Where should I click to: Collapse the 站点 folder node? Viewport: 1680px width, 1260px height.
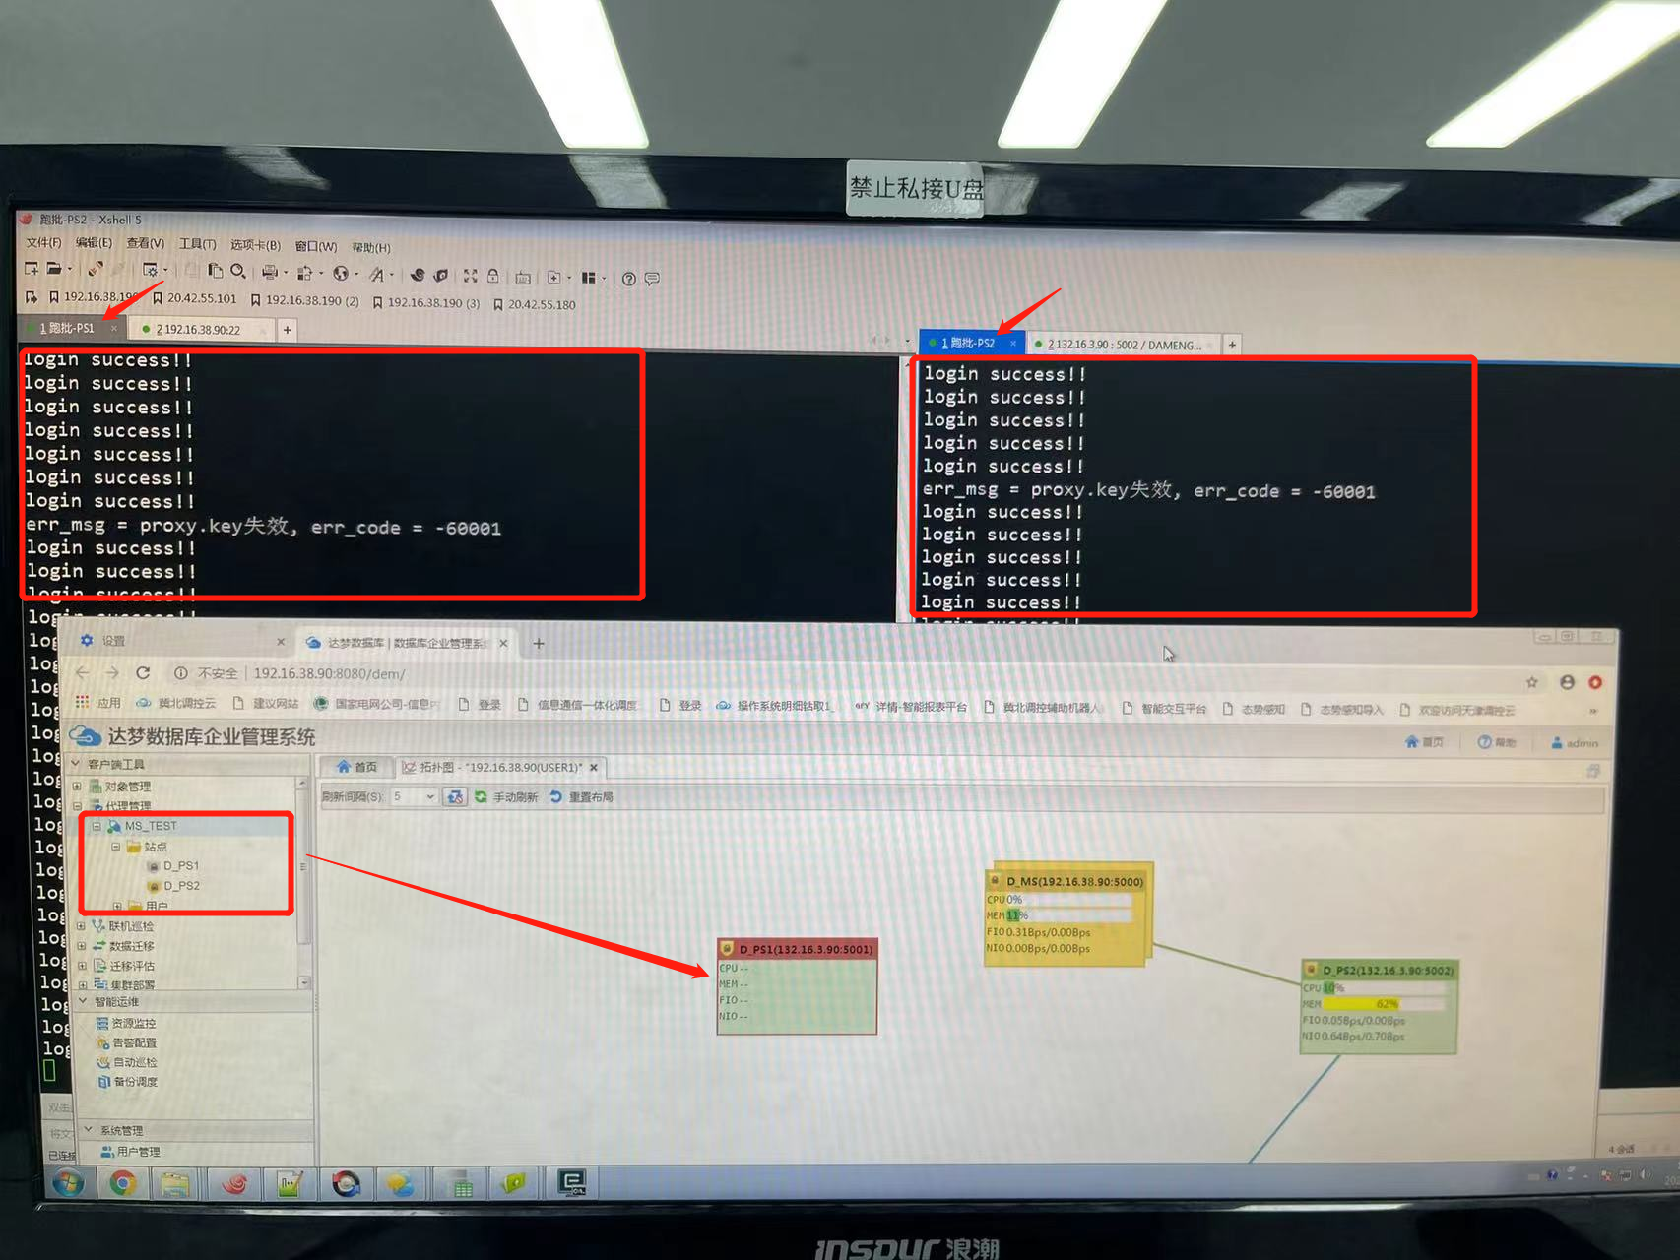(115, 847)
